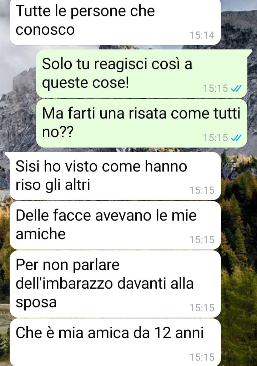
Task: Click the read-receipt checkmarks on 'Solo tu reagisci' message
Action: pyautogui.click(x=236, y=88)
